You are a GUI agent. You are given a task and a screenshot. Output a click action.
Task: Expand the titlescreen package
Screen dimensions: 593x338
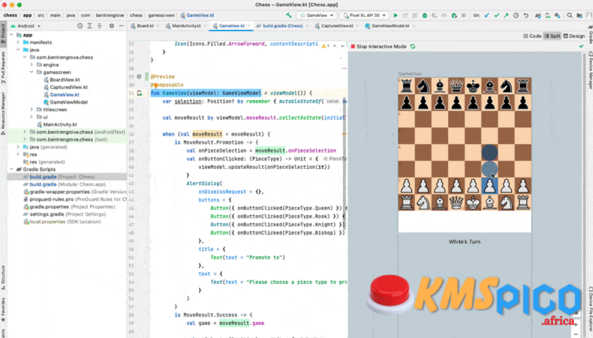(x=32, y=110)
